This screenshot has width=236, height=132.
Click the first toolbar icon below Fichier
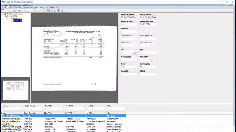coord(3,11)
